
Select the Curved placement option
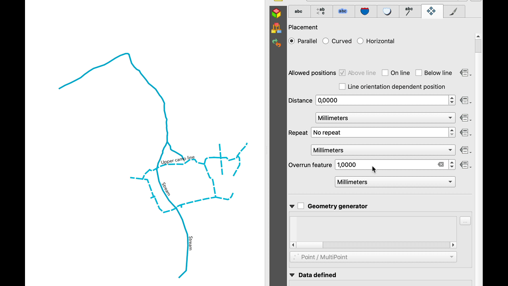pos(326,41)
